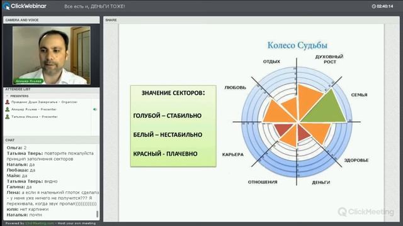Click the 'Майя: да' chat message

pos(17,176)
